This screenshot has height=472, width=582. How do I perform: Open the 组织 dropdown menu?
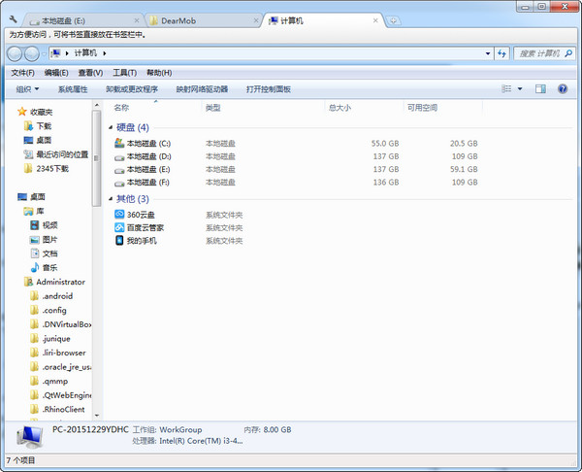[x=27, y=88]
